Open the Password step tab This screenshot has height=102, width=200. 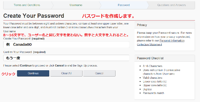click(123, 5)
